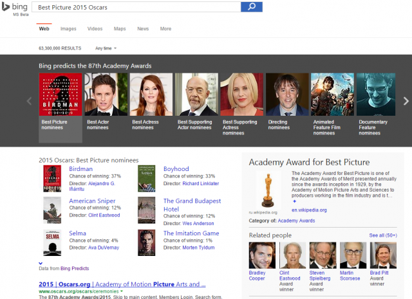Click Bradley Cooper's photo
This screenshot has height=299, width=412.
tap(262, 255)
